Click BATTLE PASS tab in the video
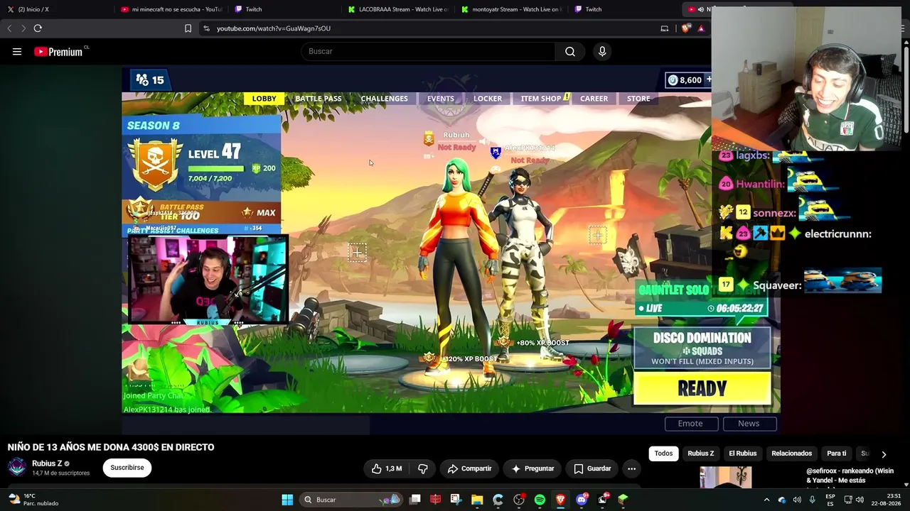 click(318, 99)
